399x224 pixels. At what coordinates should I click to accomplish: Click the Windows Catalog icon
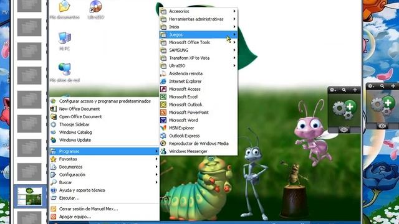[54, 132]
